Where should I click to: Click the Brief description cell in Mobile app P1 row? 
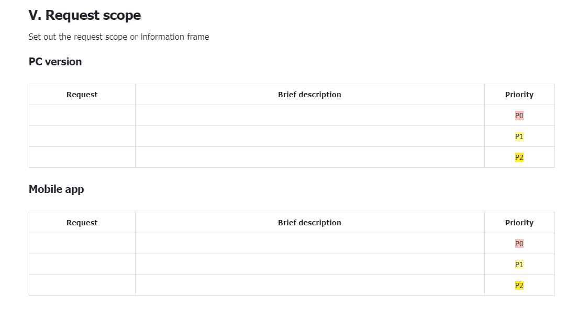(310, 265)
